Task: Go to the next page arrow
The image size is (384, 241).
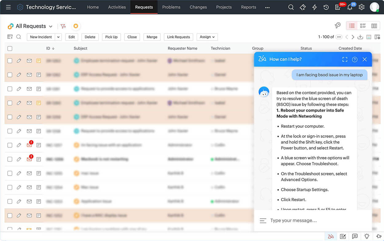Action: 353,37
